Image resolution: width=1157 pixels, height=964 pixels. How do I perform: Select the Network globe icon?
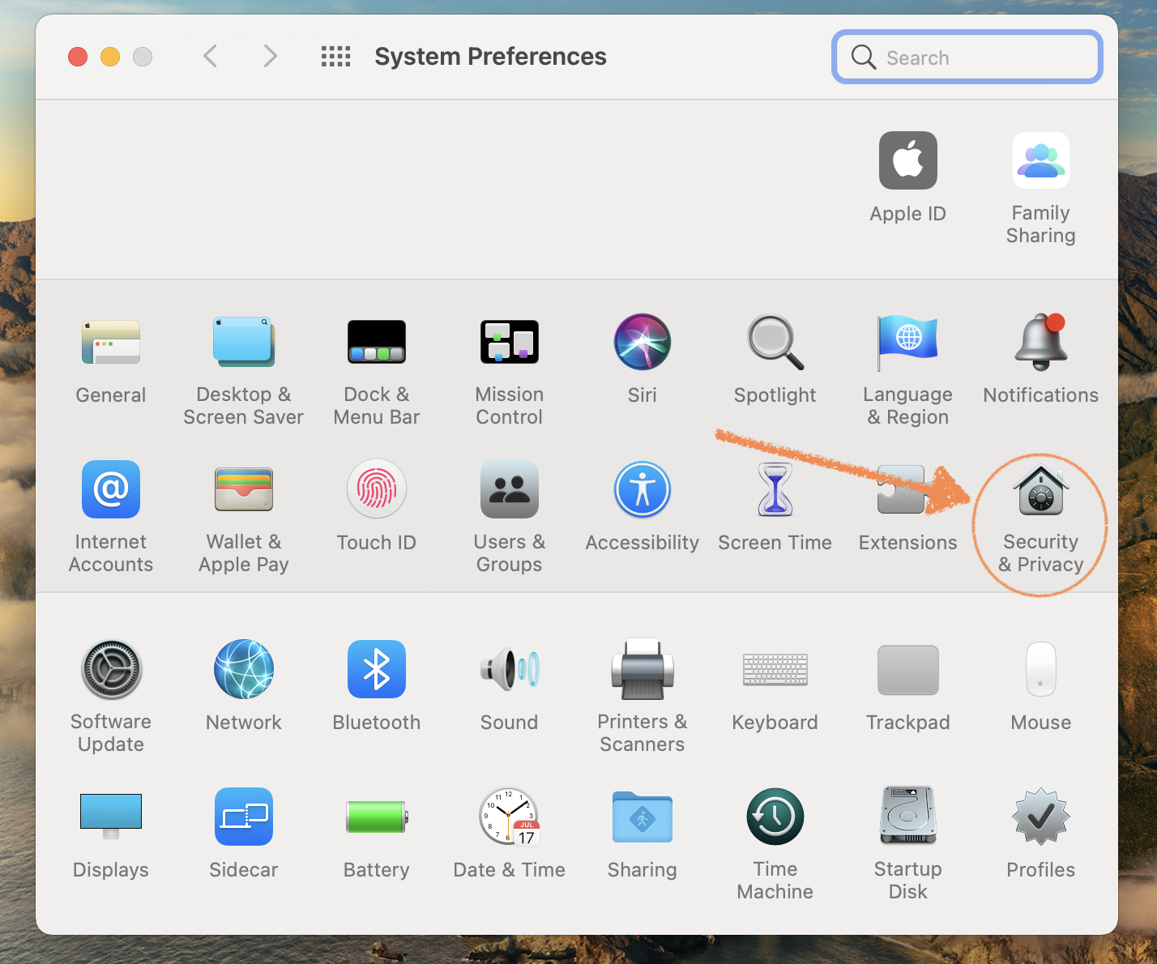tap(243, 669)
